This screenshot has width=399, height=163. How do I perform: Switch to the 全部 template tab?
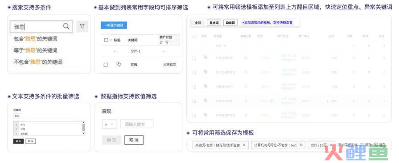[198, 23]
